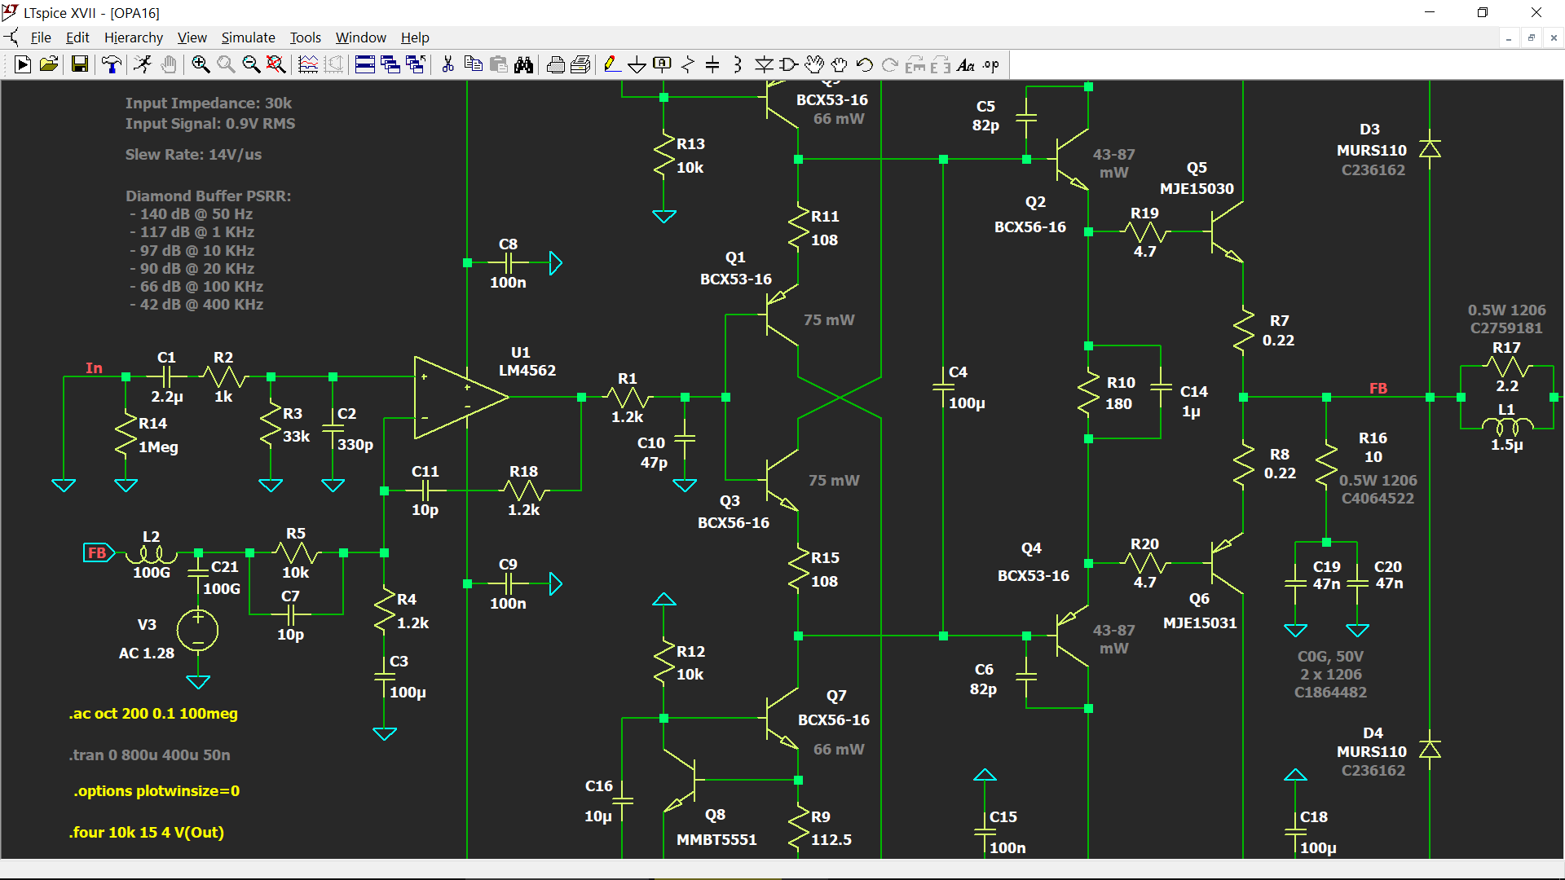Restore the inner schematic window
The image size is (1565, 880).
coord(1532,37)
